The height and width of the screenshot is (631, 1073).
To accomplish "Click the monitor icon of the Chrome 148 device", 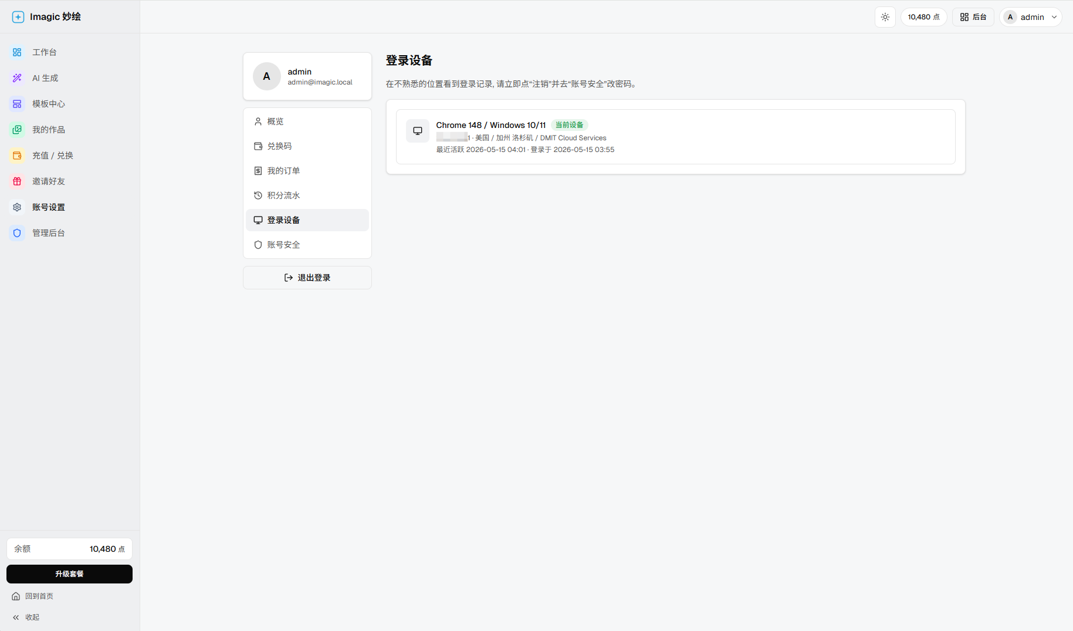I will point(418,131).
